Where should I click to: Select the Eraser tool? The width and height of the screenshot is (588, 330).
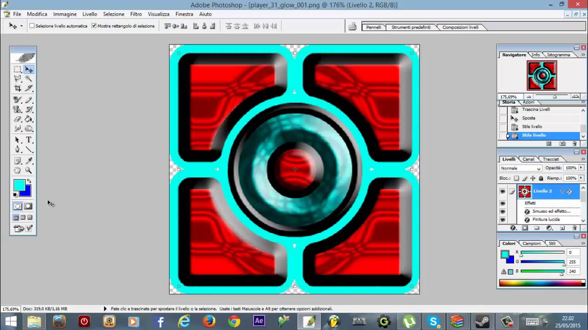point(17,119)
